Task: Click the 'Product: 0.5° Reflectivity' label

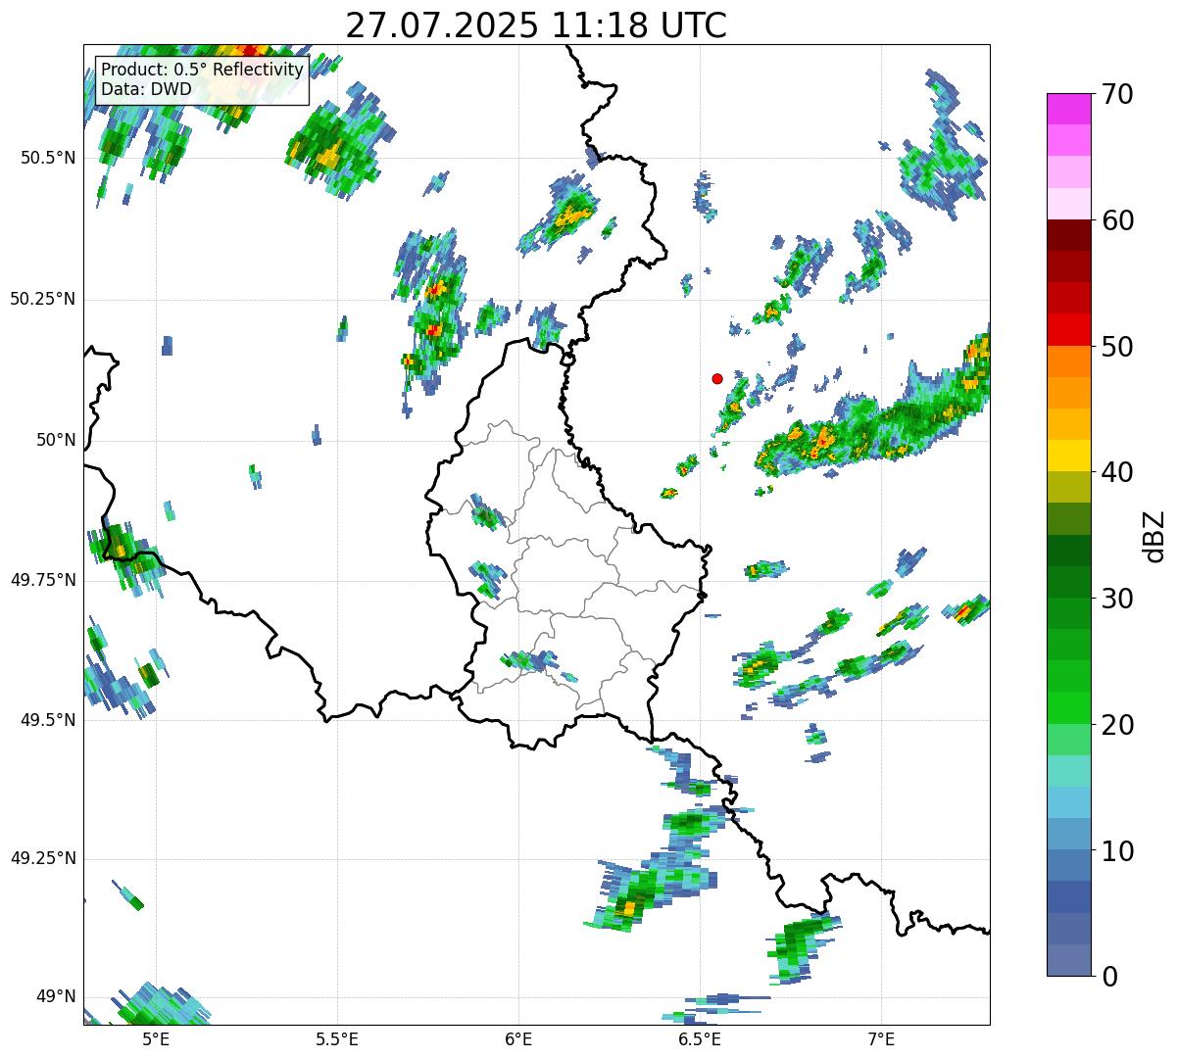Action: click(x=202, y=71)
